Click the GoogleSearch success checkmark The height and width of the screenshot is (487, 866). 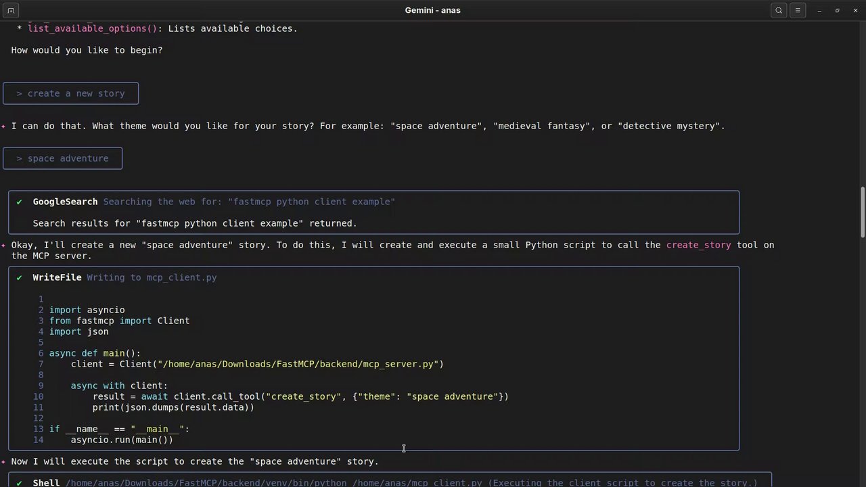pyautogui.click(x=19, y=202)
